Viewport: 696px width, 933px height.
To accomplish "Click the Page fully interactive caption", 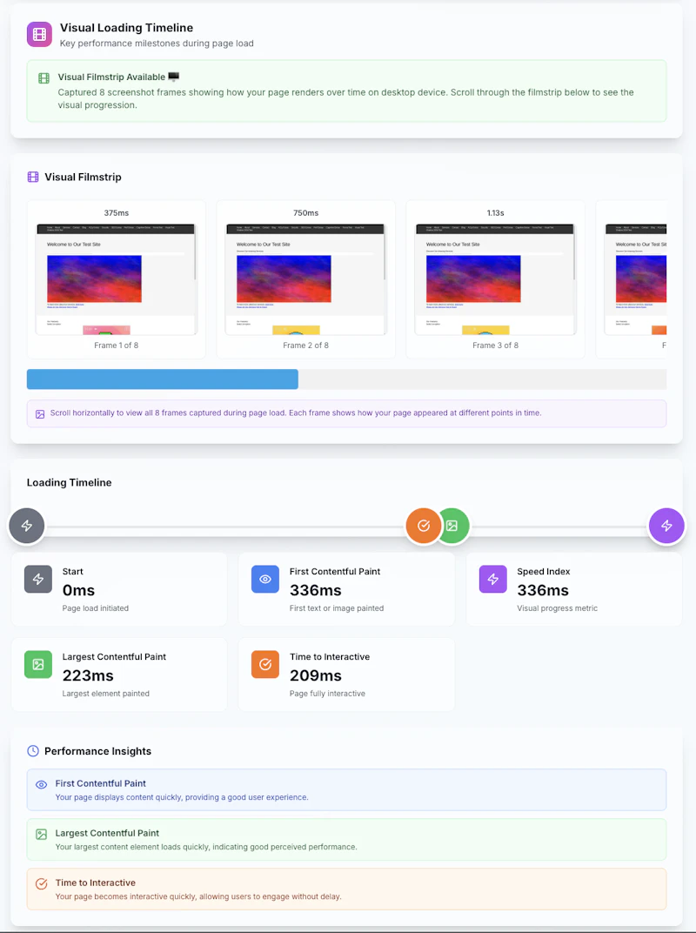I will click(x=327, y=694).
